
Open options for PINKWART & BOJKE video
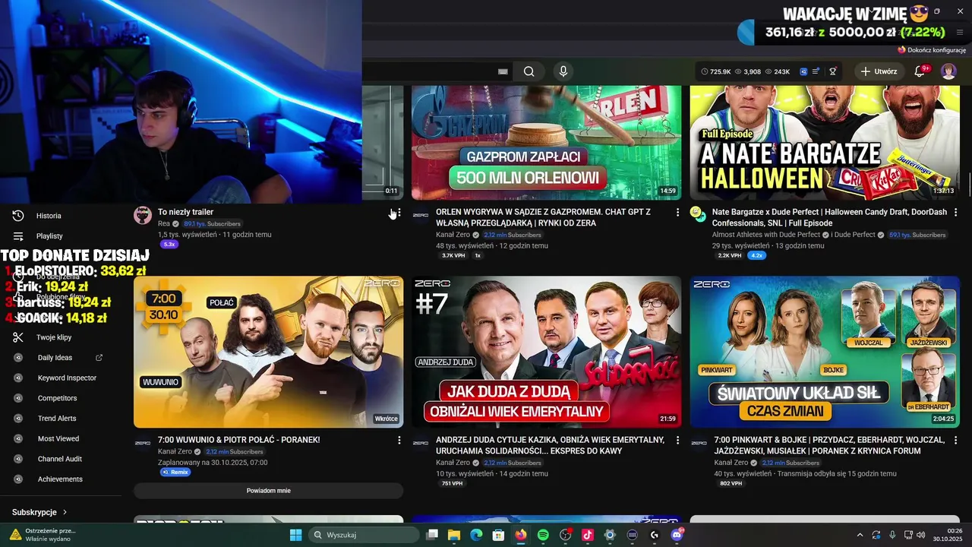[x=955, y=440]
